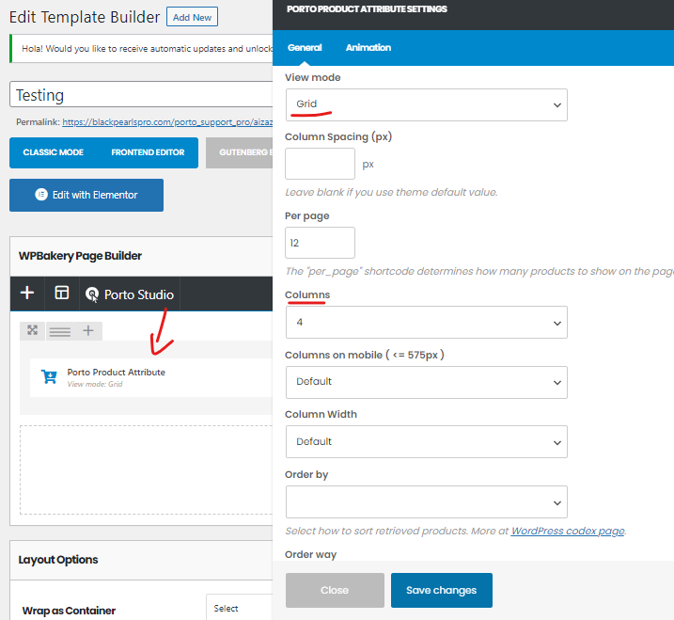Open the Frontend Editor
This screenshot has width=674, height=620.
click(x=148, y=152)
